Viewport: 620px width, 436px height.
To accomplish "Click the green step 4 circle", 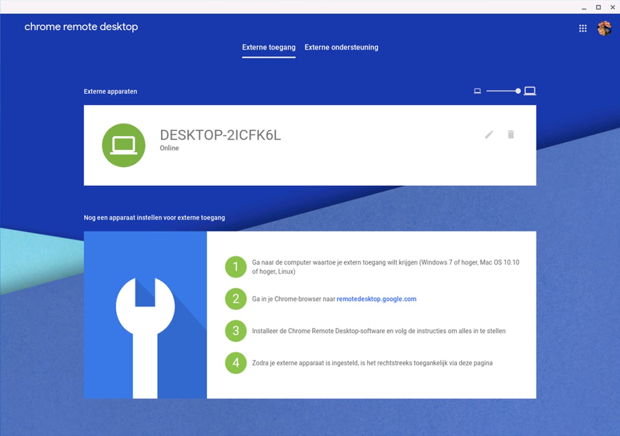I will tap(236, 363).
